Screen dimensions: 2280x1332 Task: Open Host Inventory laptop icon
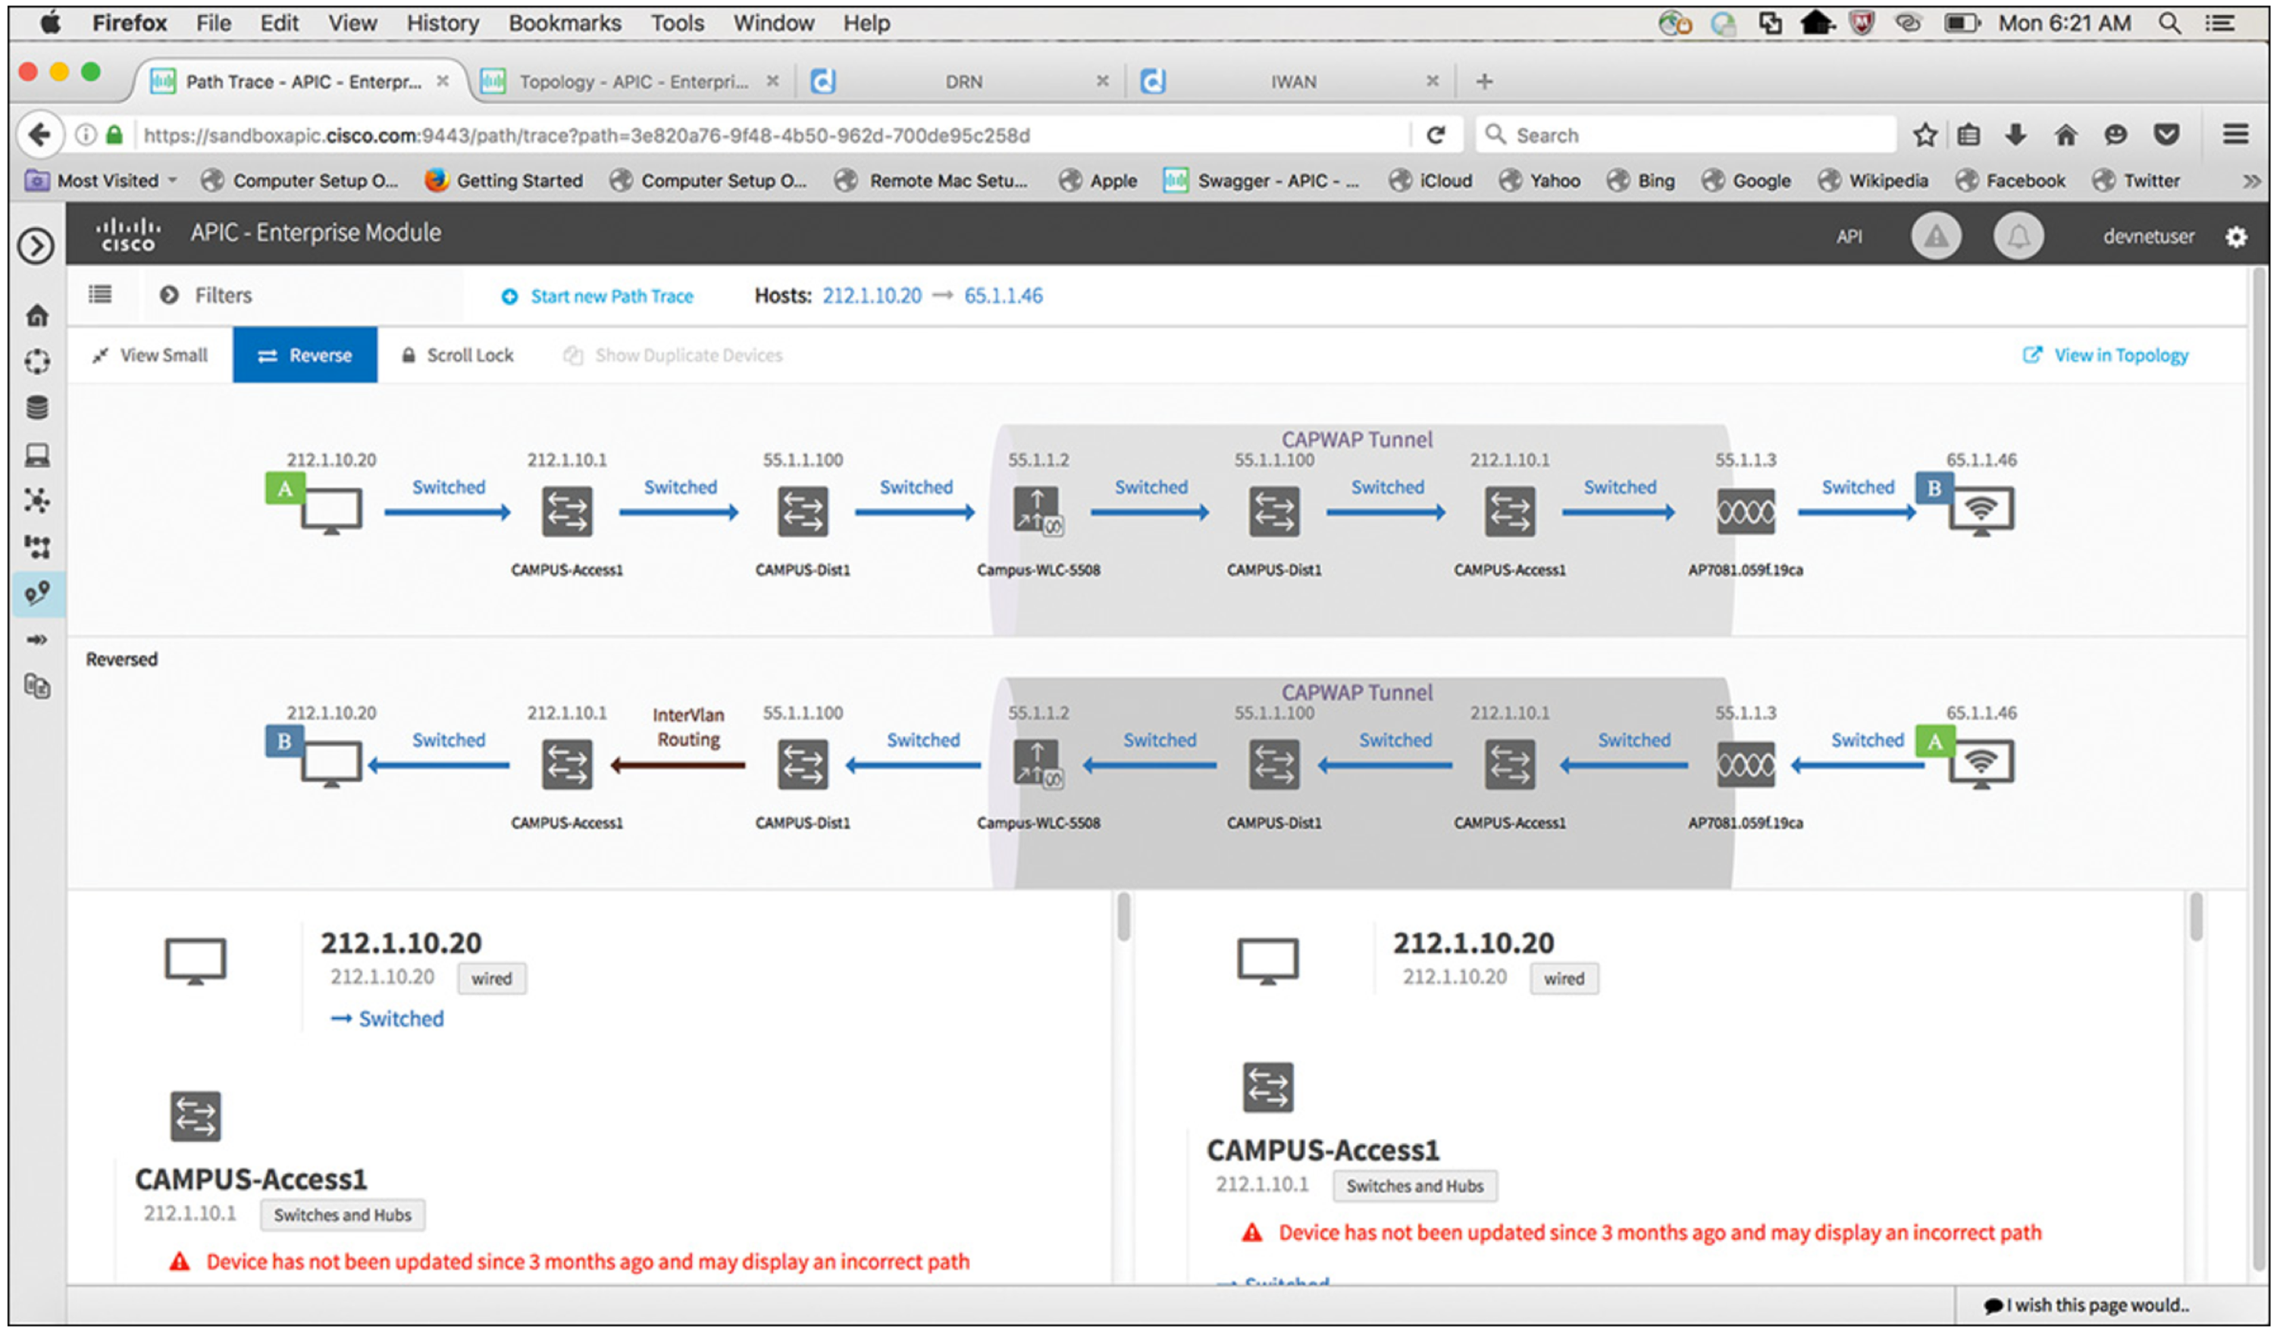[x=37, y=455]
